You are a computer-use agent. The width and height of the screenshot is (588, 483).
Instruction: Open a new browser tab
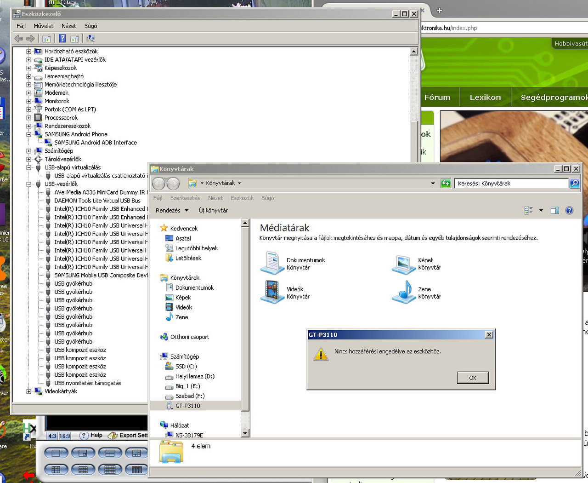pos(439,10)
